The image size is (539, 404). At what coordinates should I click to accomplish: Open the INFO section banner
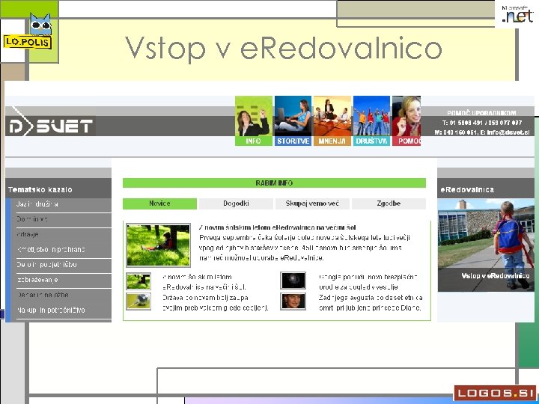pyautogui.click(x=254, y=120)
